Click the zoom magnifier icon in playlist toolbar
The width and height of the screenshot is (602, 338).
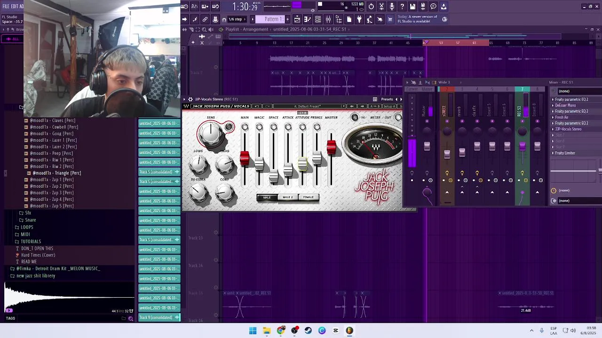coord(204,29)
